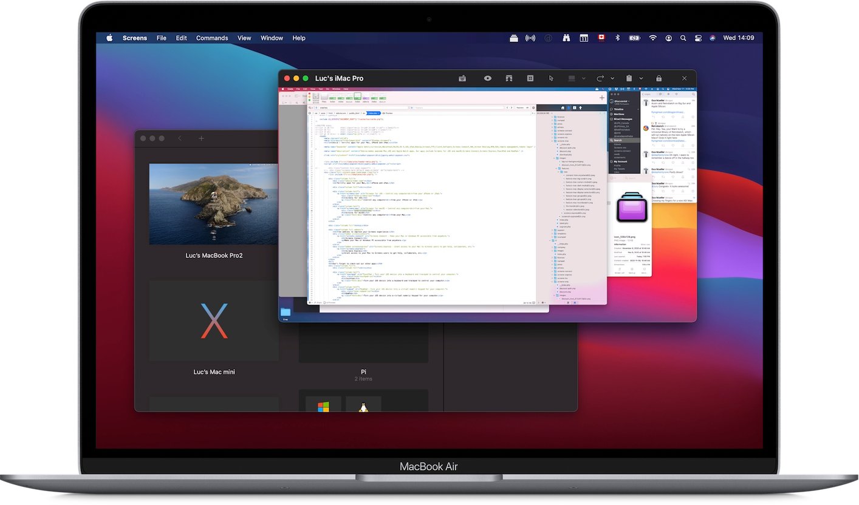
Task: Open the Apple menu
Action: point(110,38)
